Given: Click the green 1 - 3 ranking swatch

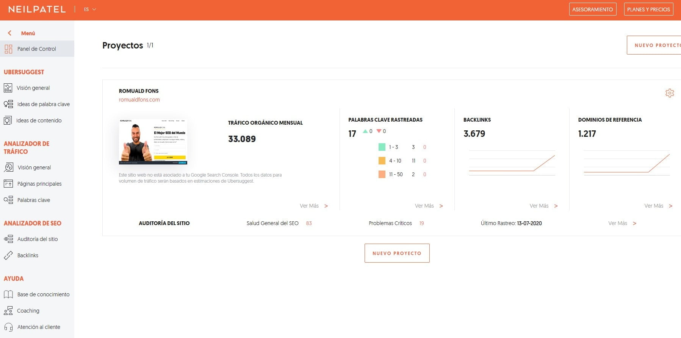Looking at the screenshot, I should (382, 147).
